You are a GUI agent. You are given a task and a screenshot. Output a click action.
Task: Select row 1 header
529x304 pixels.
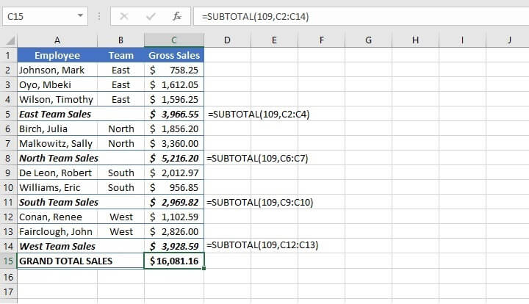click(8, 55)
